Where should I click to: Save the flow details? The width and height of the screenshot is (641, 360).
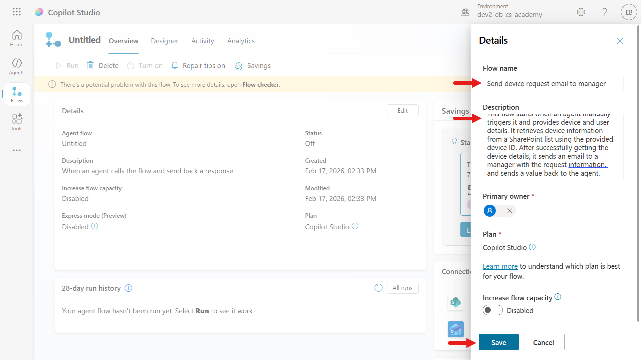[x=498, y=342]
